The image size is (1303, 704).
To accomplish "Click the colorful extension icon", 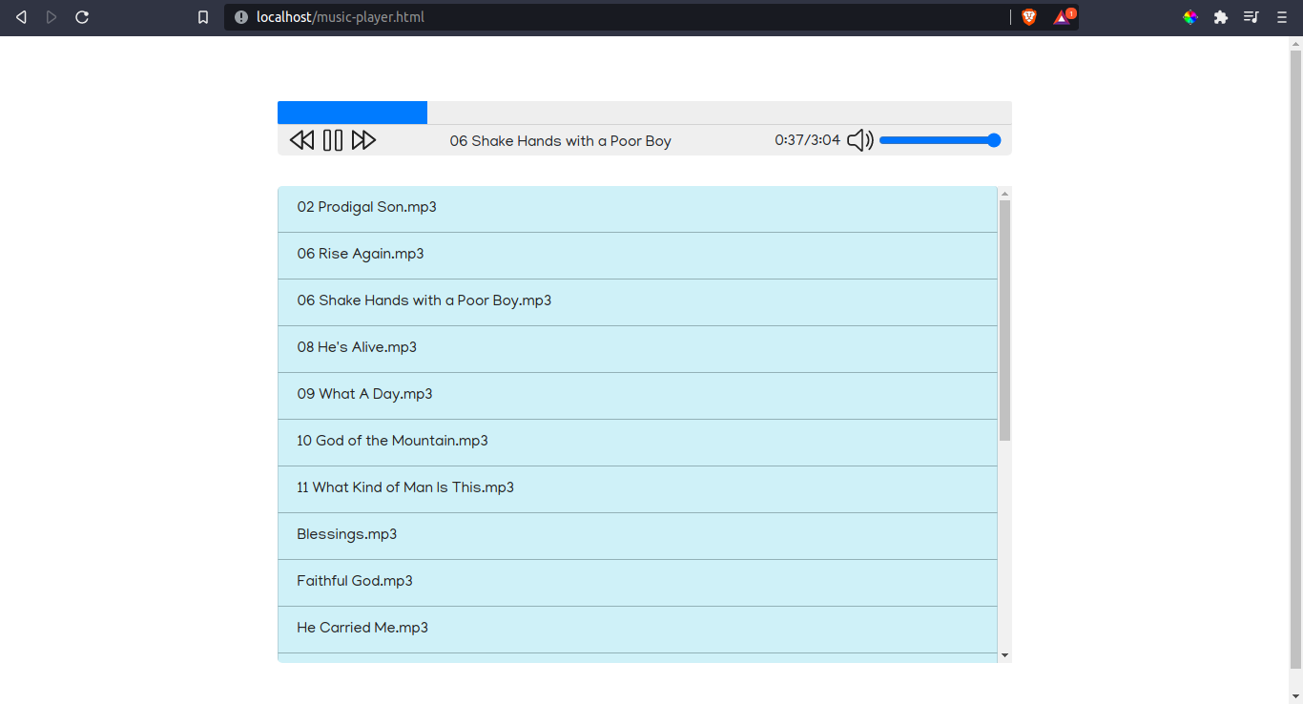I will 1190,17.
